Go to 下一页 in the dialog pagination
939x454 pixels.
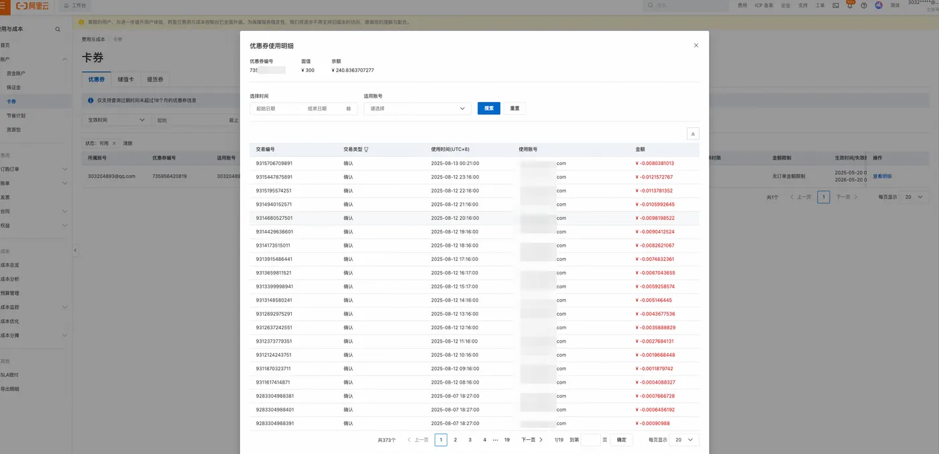coord(532,440)
